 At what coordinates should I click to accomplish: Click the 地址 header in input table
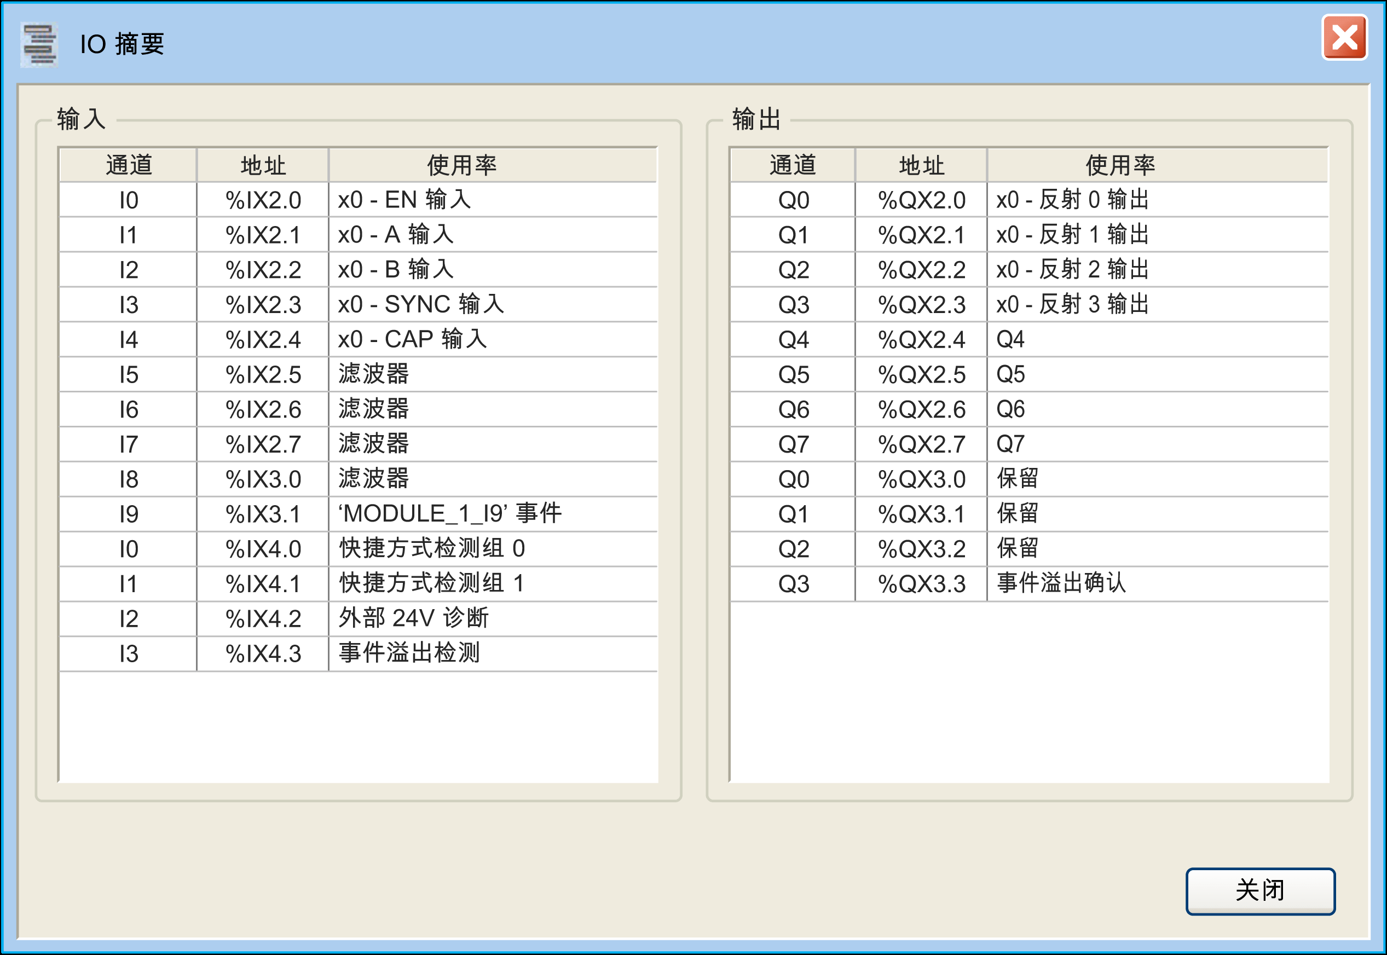click(x=263, y=165)
